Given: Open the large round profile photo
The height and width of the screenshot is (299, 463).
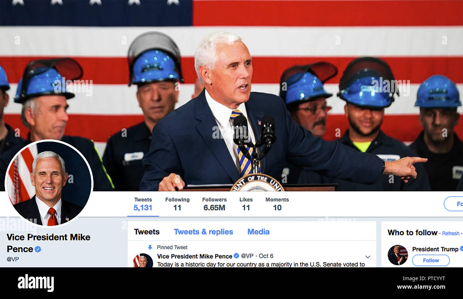Looking at the screenshot, I should tap(49, 183).
